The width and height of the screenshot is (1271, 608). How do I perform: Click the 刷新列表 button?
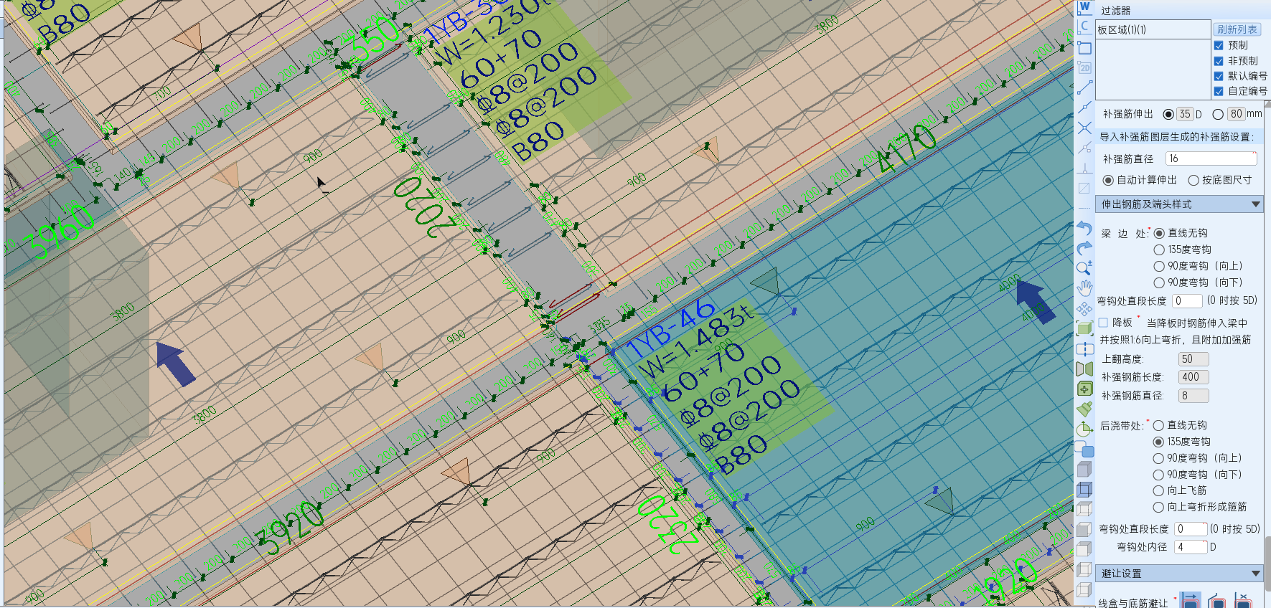(x=1237, y=29)
